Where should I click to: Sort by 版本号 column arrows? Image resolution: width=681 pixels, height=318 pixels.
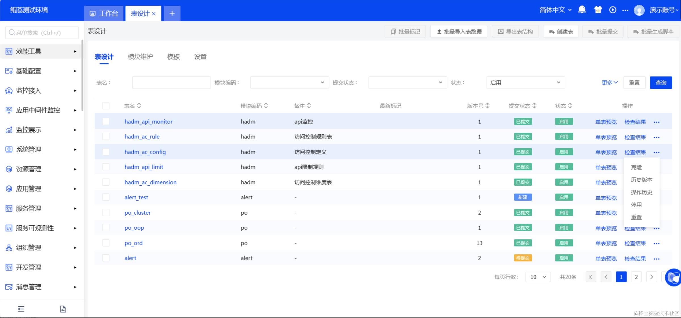[487, 106]
